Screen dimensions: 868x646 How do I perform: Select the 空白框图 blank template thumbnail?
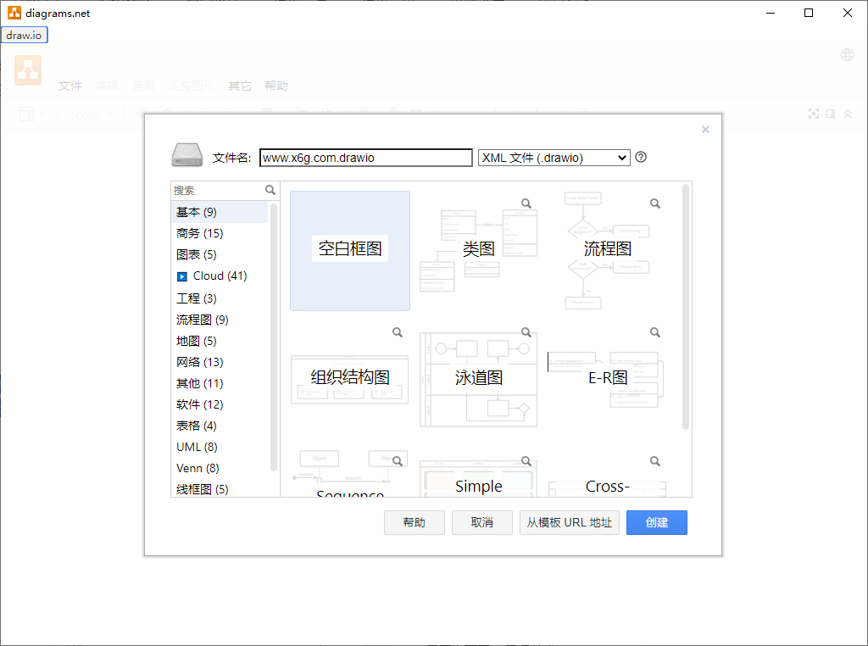pyautogui.click(x=349, y=250)
